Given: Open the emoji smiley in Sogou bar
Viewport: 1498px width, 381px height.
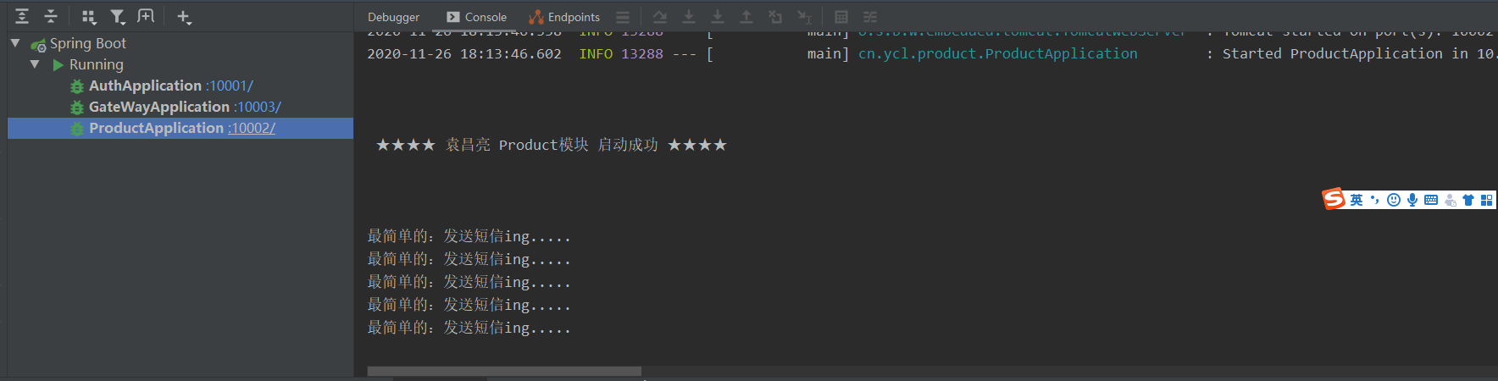Looking at the screenshot, I should click(1394, 200).
